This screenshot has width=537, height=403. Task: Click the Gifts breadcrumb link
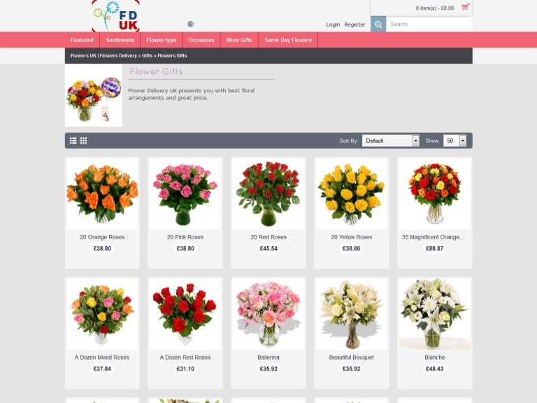pyautogui.click(x=148, y=55)
